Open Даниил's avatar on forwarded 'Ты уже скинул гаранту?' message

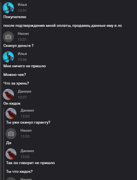11,113
